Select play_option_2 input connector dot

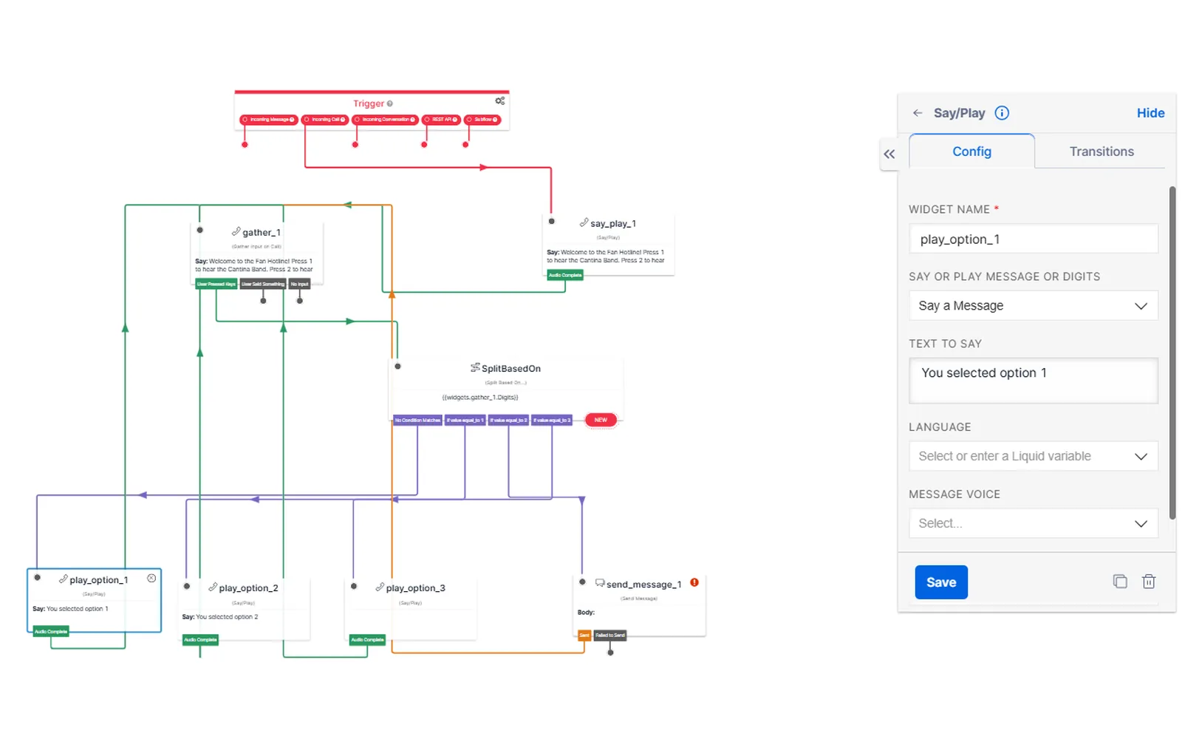coord(187,586)
